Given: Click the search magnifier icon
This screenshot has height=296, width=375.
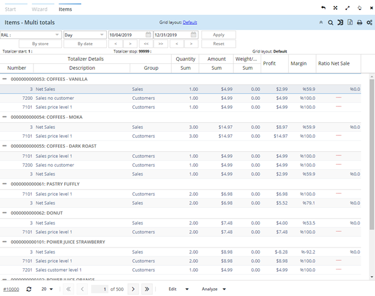Looking at the screenshot, I should pos(330,22).
